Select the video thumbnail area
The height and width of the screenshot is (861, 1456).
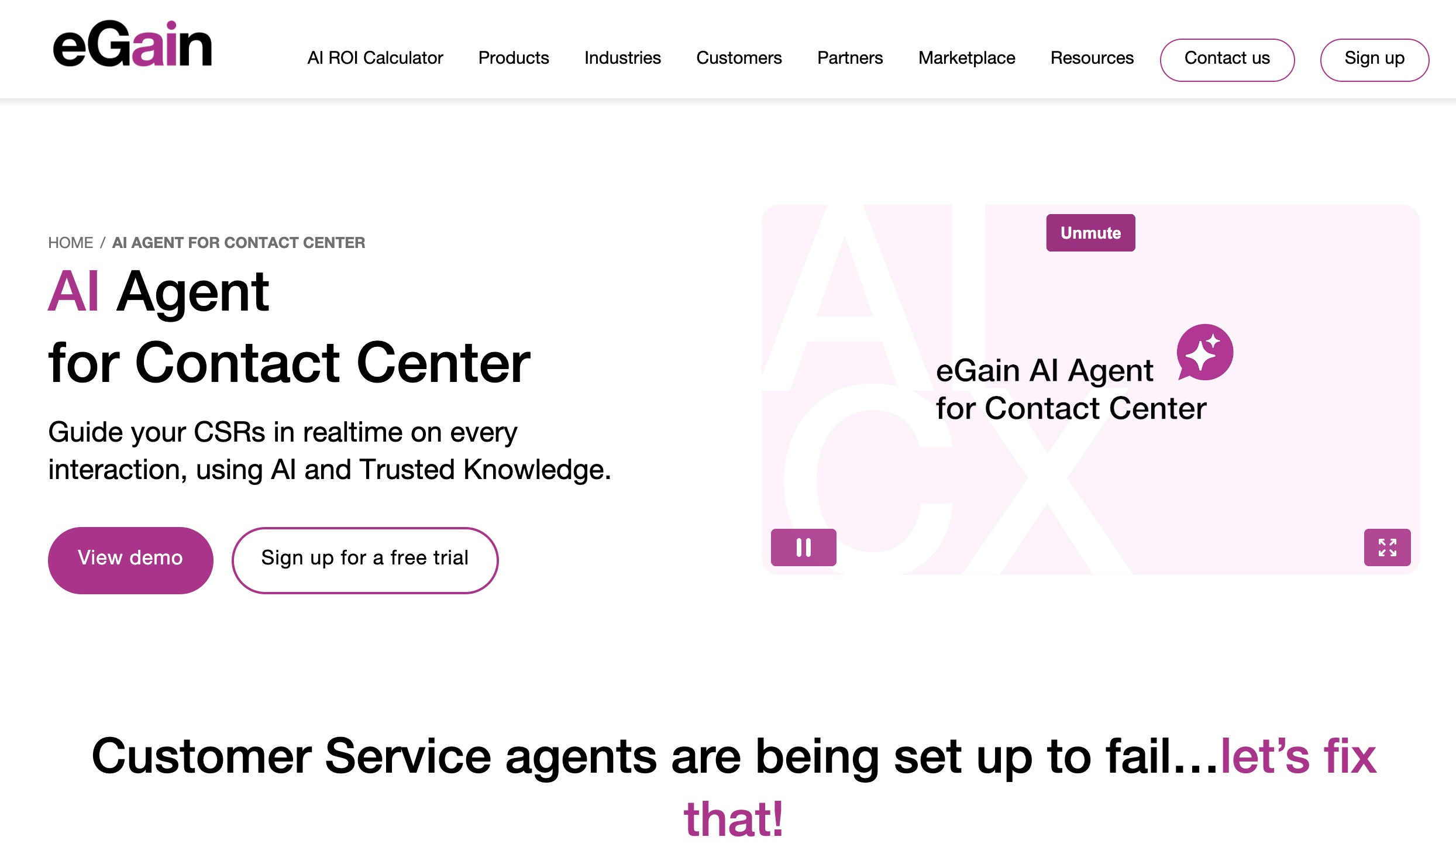[1085, 386]
